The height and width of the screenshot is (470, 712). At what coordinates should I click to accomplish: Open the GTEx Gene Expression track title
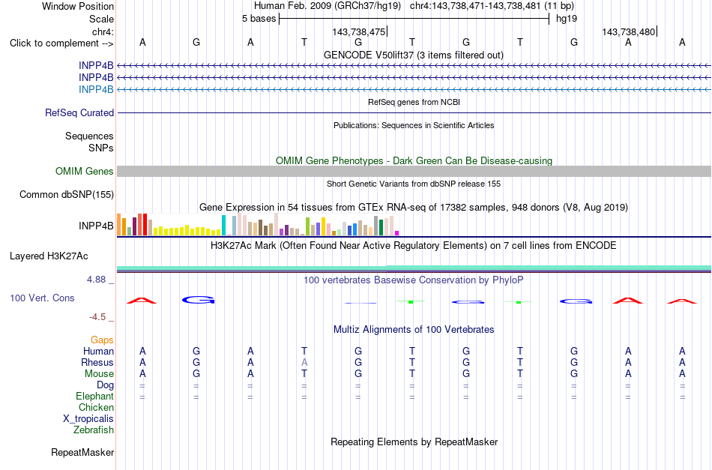pyautogui.click(x=414, y=208)
